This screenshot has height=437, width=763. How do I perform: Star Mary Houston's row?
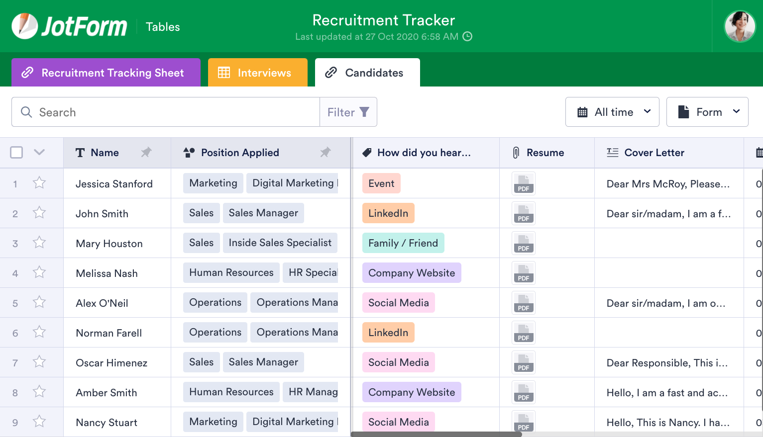click(x=39, y=243)
